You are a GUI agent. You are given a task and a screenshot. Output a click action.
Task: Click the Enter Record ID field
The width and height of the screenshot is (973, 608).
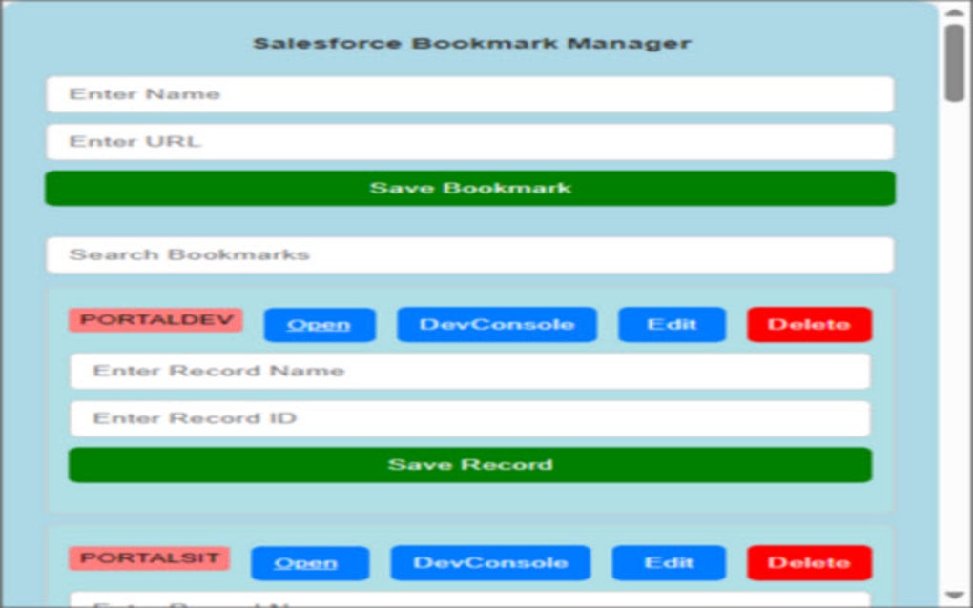tap(469, 417)
